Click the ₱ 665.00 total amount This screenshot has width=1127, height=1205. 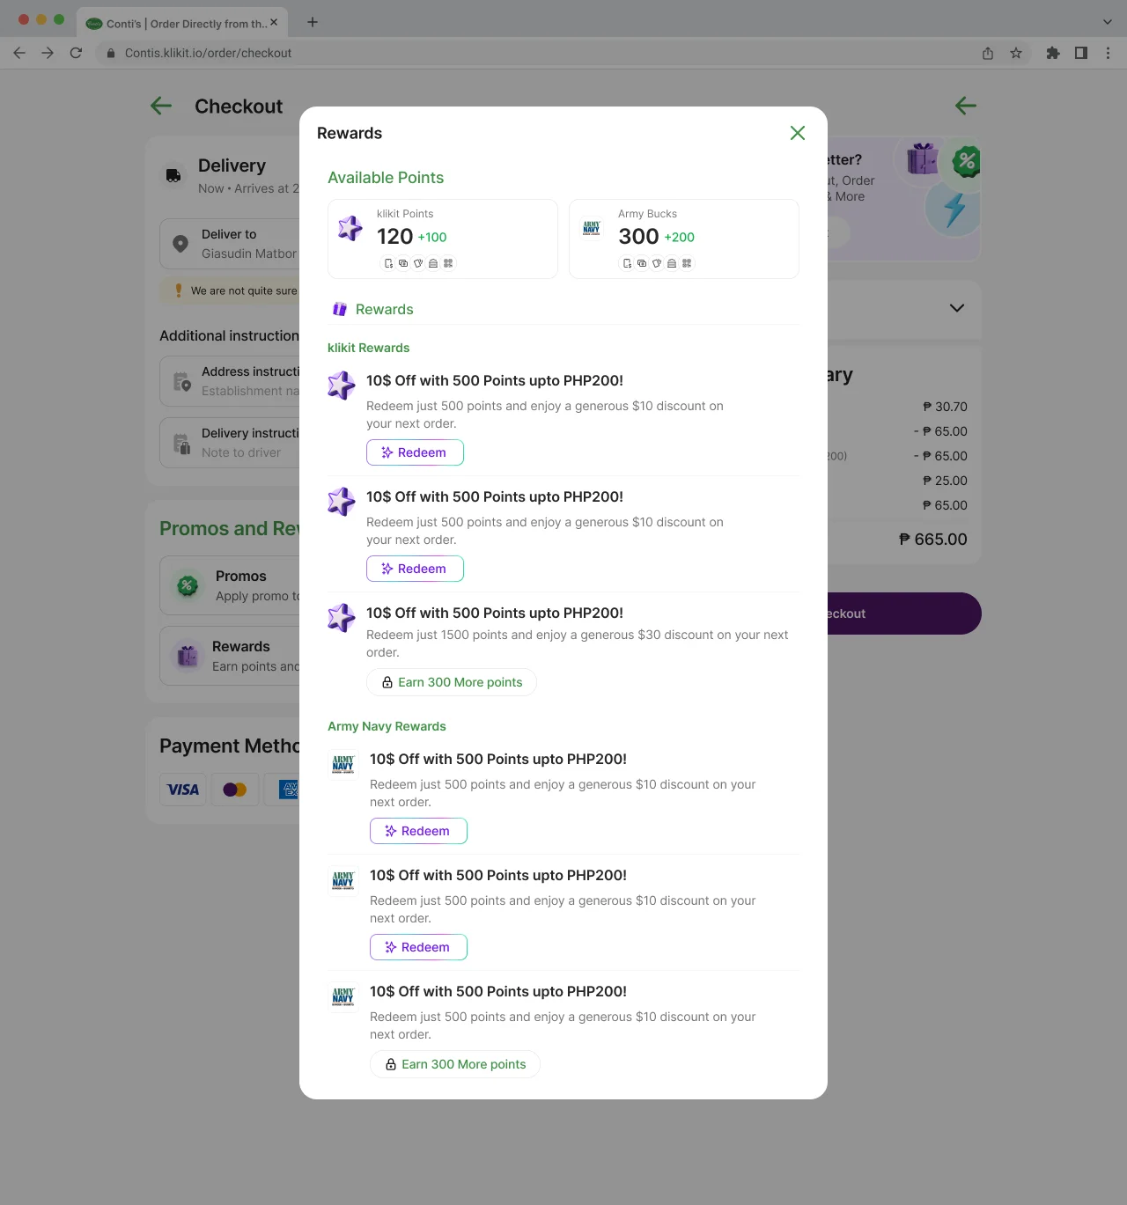932,540
